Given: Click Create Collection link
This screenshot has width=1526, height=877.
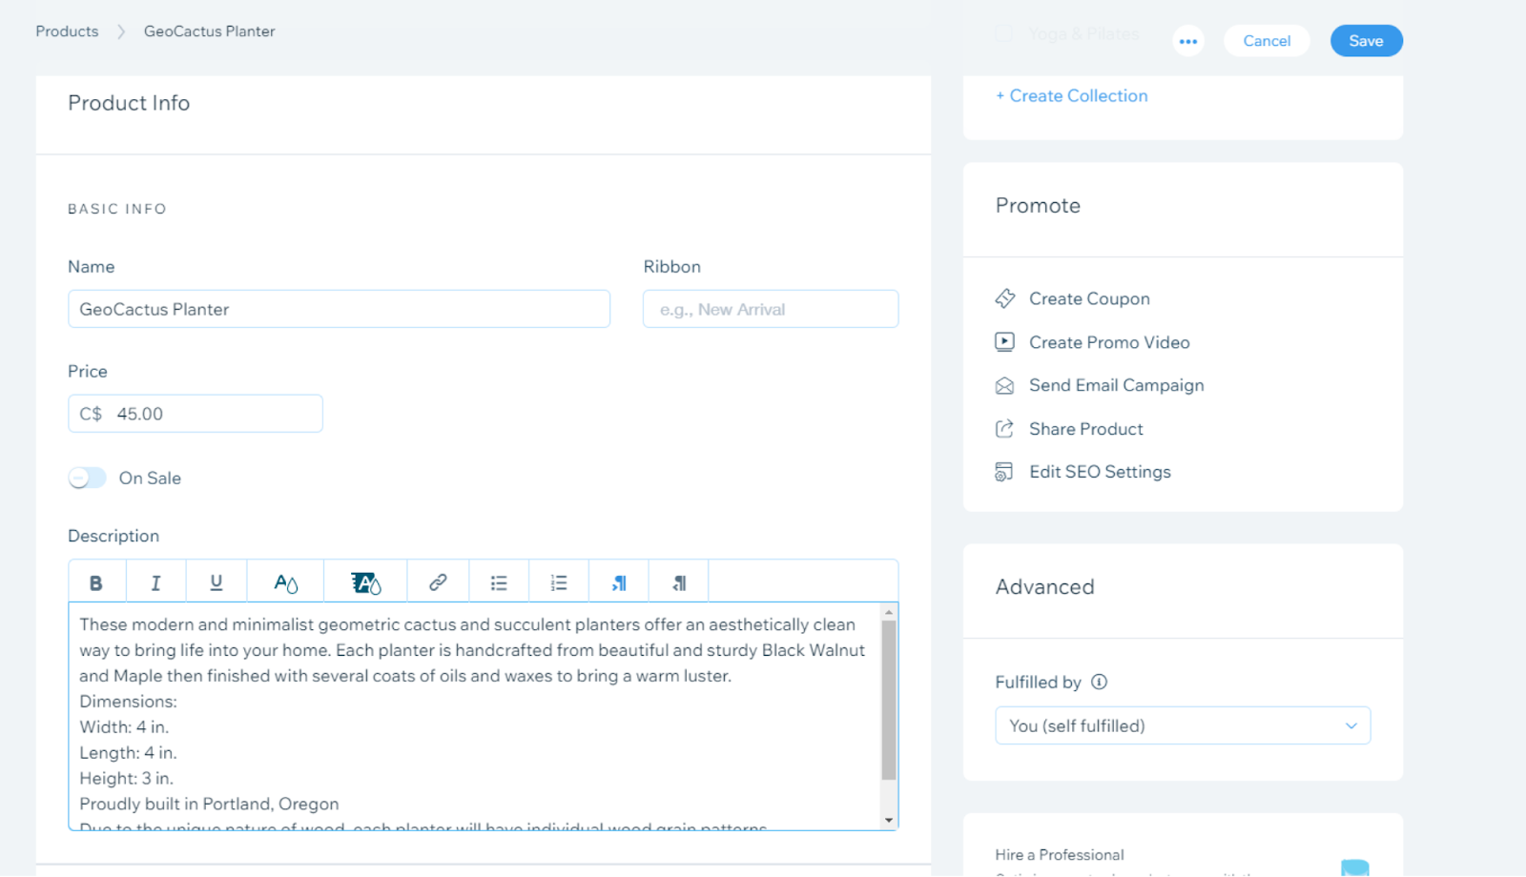Looking at the screenshot, I should (1072, 95).
